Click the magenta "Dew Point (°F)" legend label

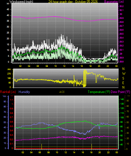pos(120,92)
